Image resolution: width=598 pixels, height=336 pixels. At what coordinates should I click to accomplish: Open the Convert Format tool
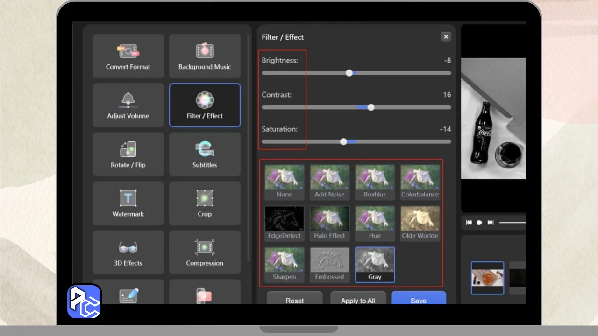pos(128,56)
